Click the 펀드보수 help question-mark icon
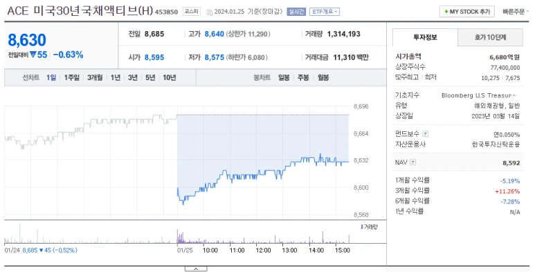The width and height of the screenshot is (535, 272). (425, 134)
